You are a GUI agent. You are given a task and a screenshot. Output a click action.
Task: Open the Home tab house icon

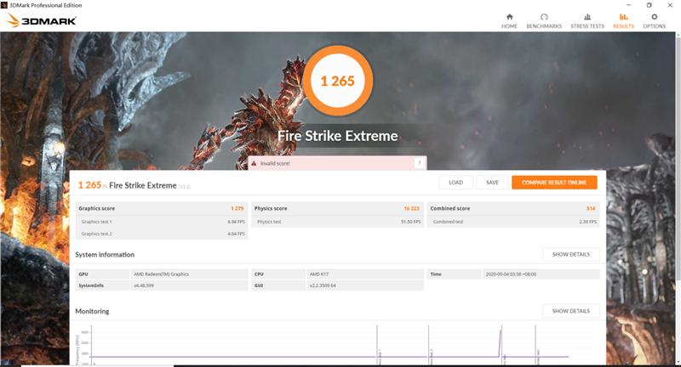coord(509,17)
